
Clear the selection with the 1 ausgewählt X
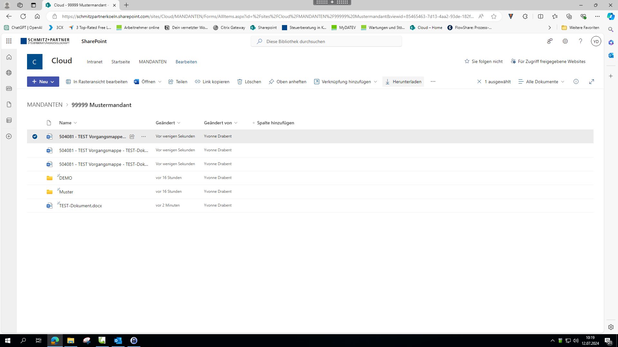click(479, 82)
